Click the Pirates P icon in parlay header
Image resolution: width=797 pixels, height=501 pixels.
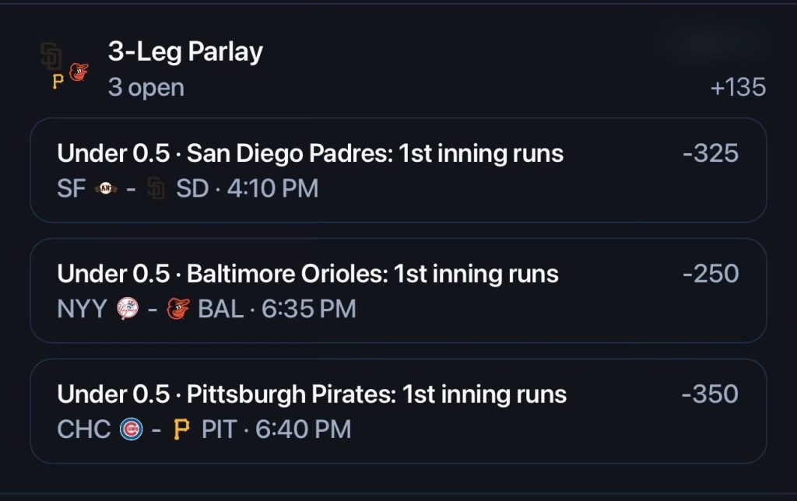tap(58, 82)
